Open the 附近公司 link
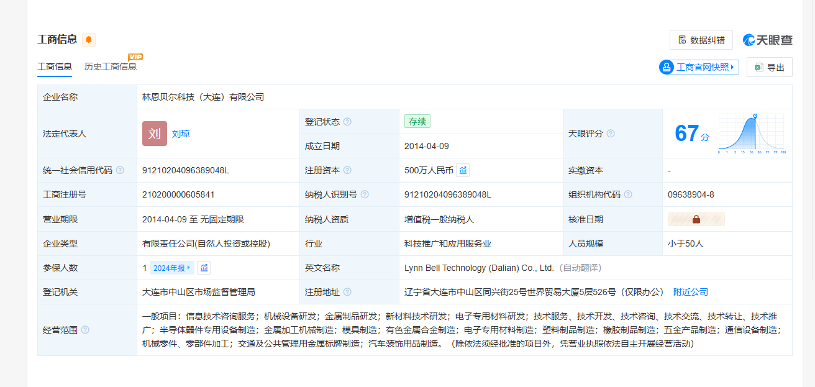 (690, 292)
